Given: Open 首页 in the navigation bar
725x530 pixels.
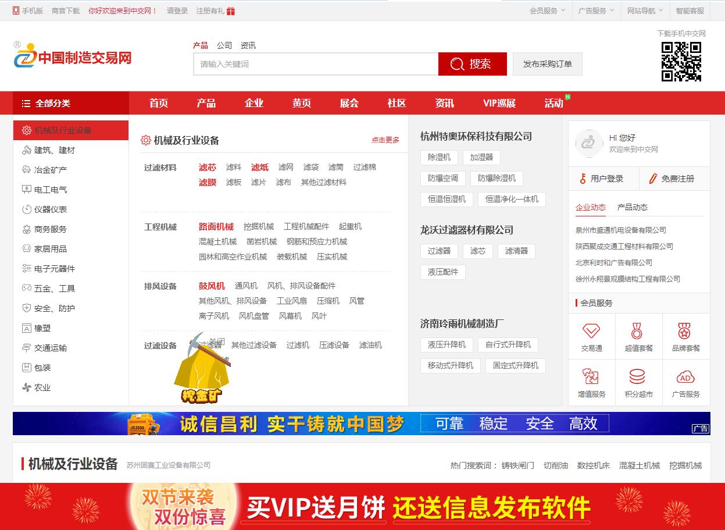Looking at the screenshot, I should [x=159, y=103].
